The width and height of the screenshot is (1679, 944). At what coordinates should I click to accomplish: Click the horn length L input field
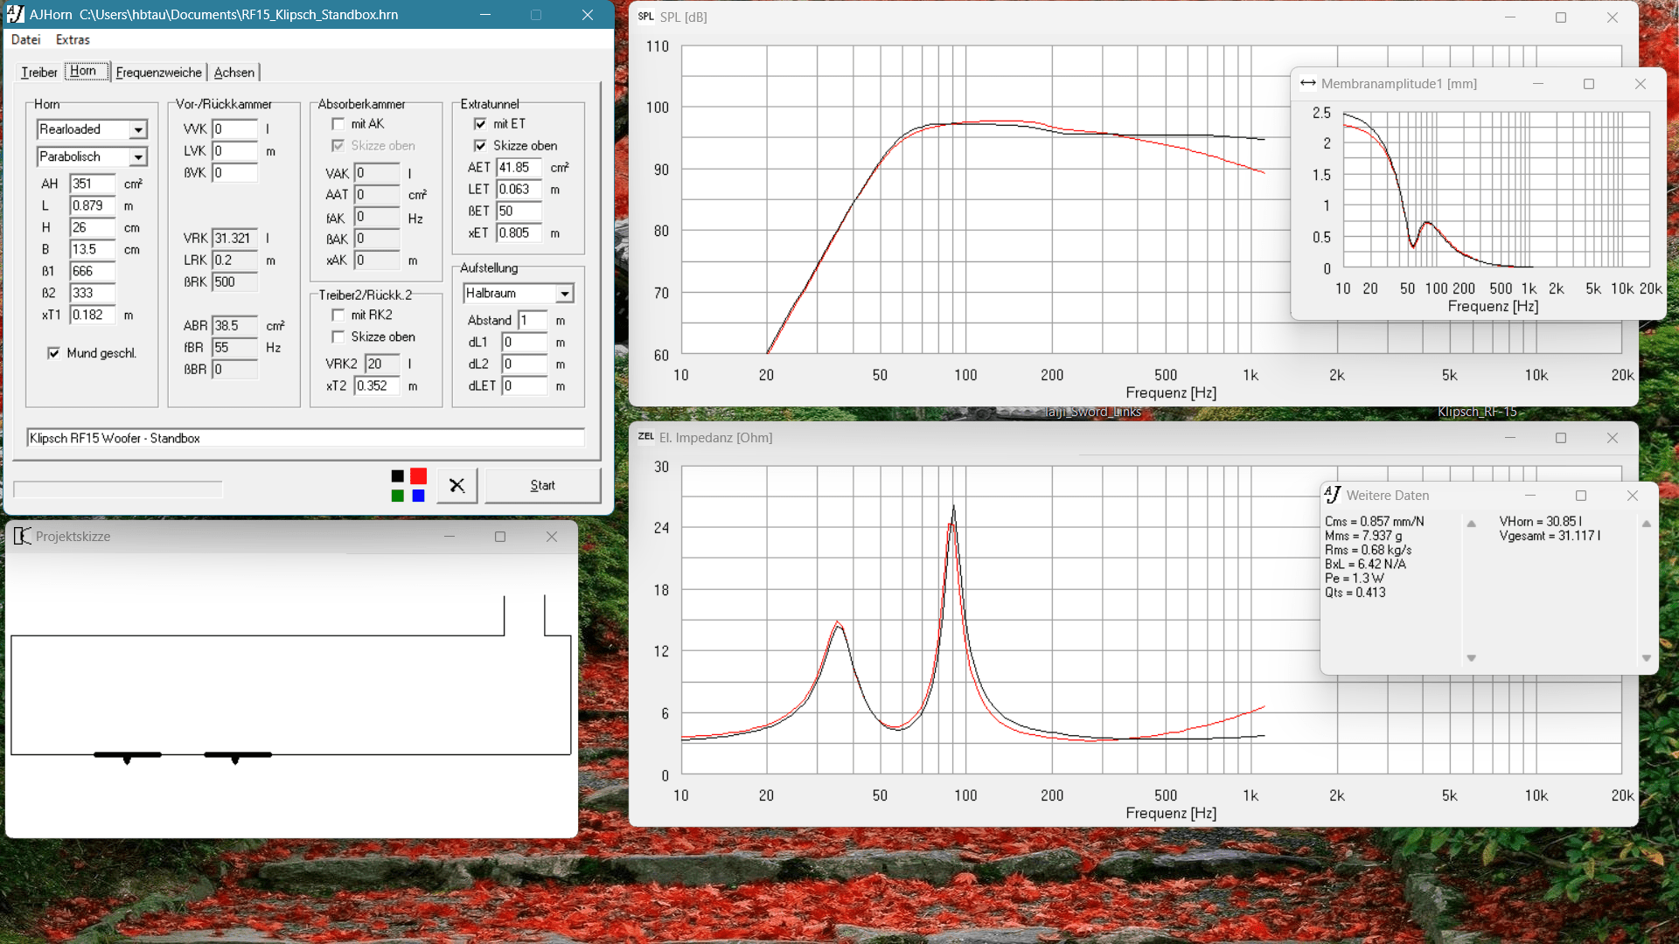point(93,205)
